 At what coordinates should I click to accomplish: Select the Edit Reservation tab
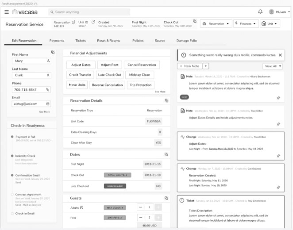24,41
